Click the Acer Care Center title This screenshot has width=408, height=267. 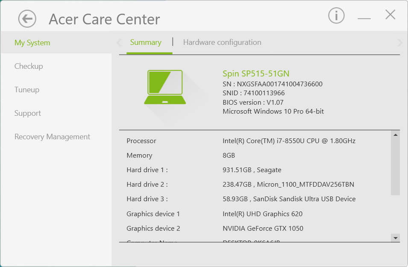tap(104, 19)
